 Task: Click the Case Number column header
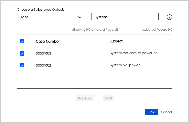pyautogui.click(x=48, y=42)
